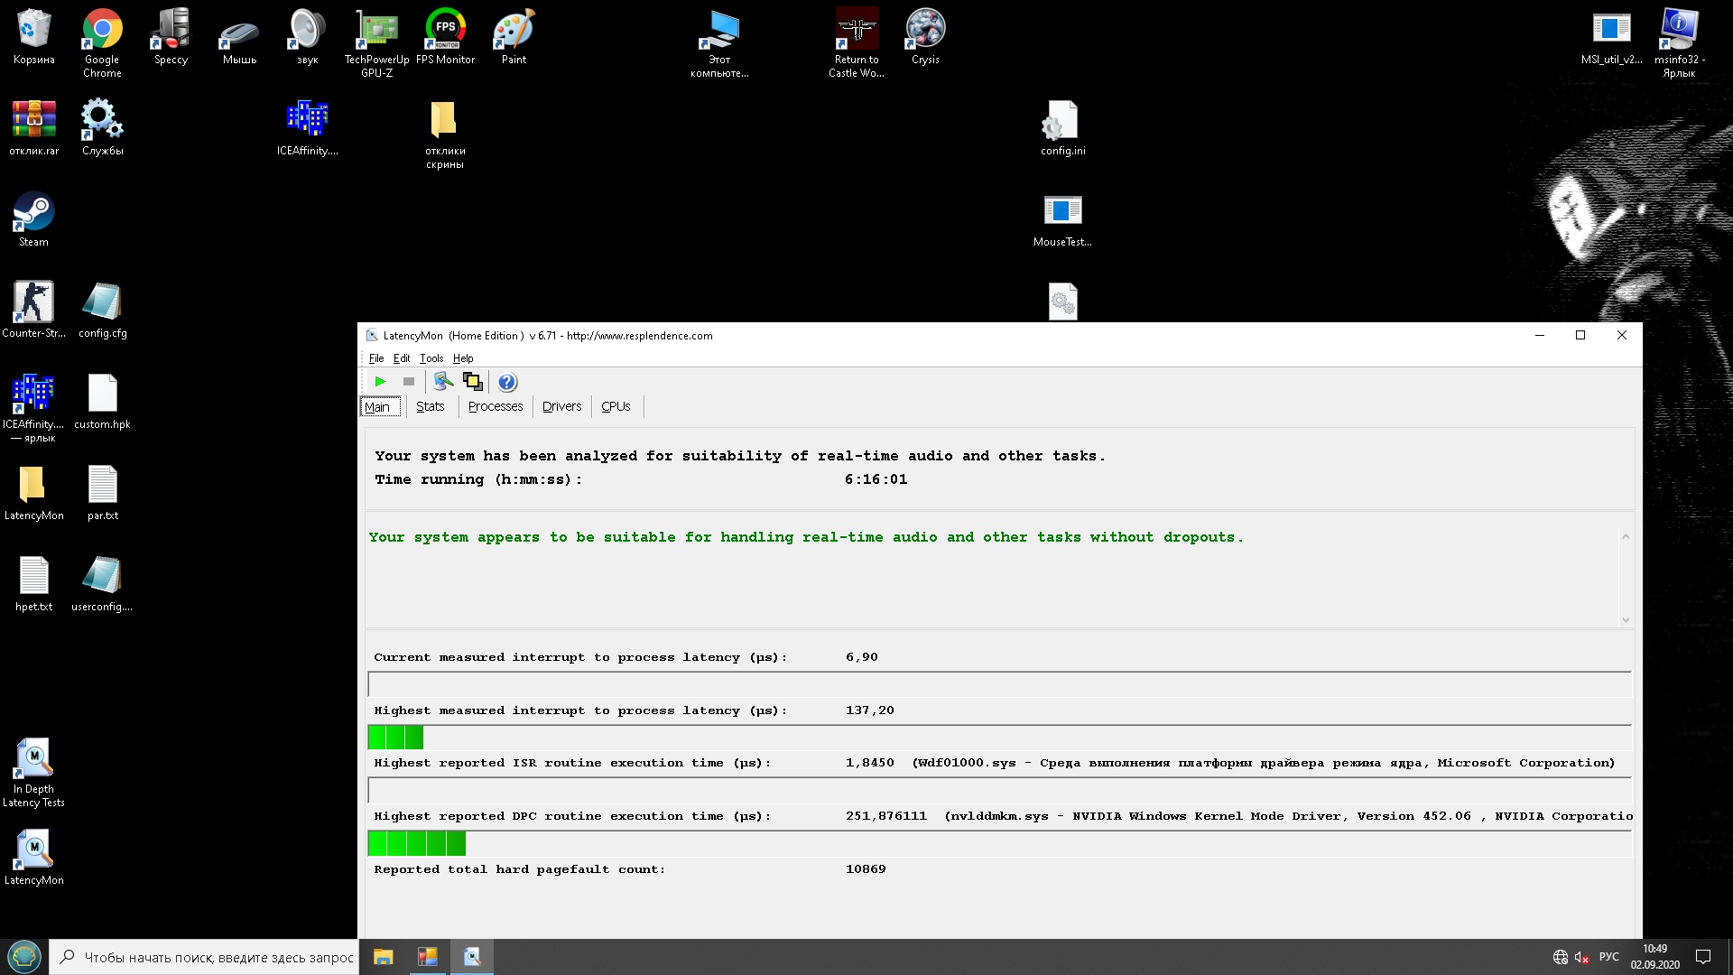
Task: Select the CPUs tab
Action: pos(616,406)
